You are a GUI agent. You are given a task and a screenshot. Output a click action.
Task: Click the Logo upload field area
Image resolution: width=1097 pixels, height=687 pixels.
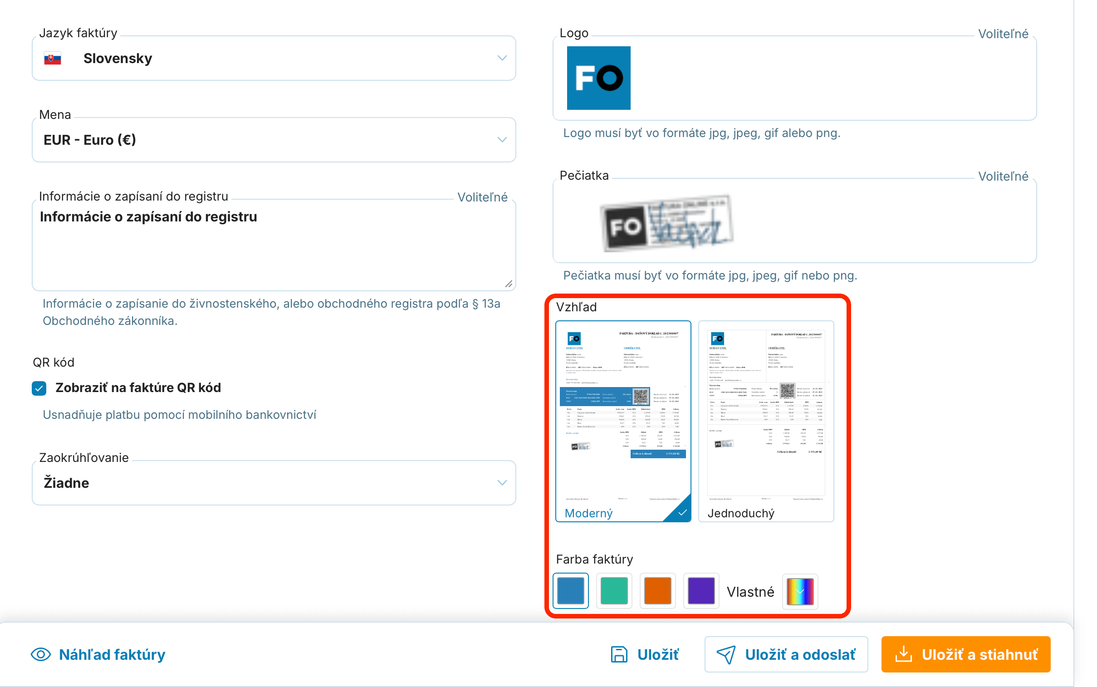(x=794, y=78)
